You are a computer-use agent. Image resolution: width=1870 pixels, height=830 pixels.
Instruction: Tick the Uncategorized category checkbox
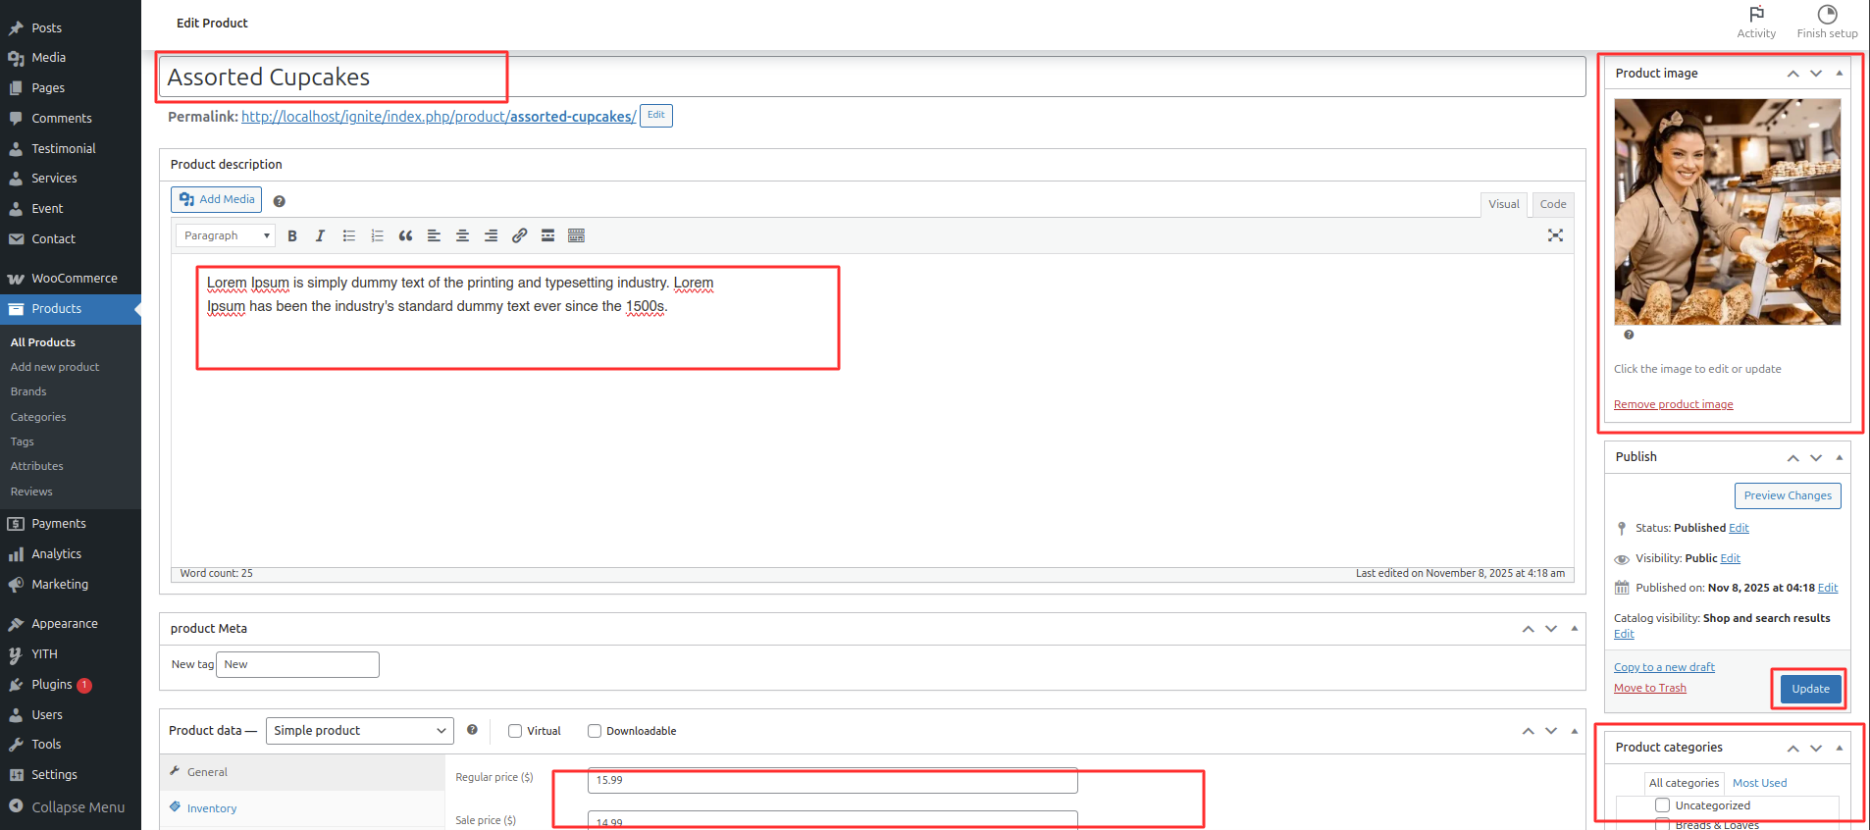pos(1662,805)
